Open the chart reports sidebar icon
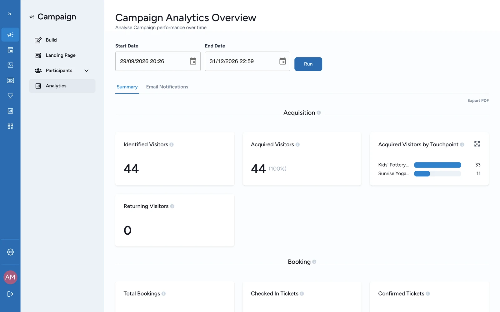500x312 pixels. click(10, 111)
